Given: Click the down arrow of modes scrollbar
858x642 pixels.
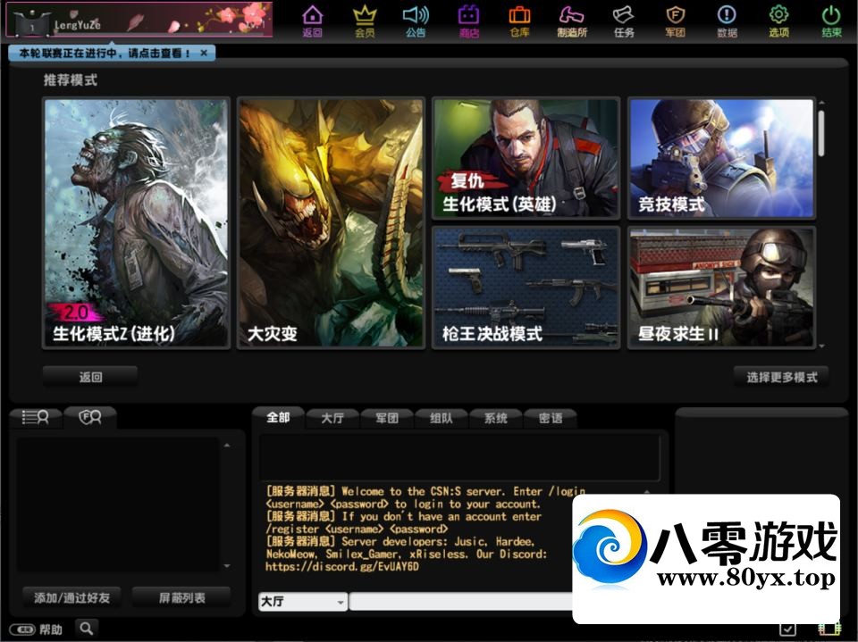Looking at the screenshot, I should click(821, 346).
